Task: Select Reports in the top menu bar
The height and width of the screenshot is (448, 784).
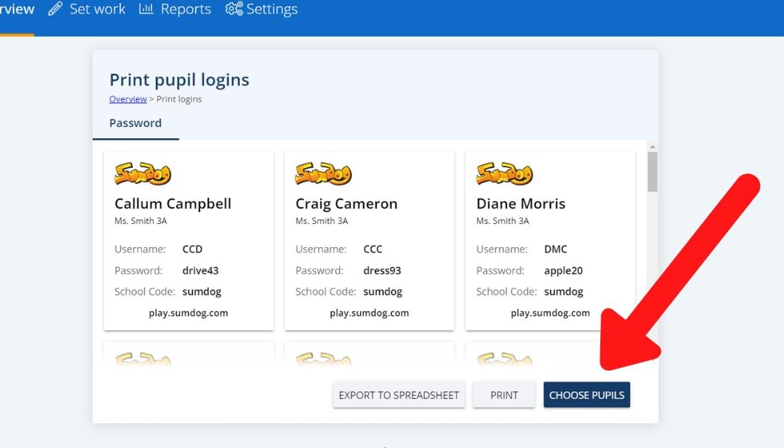Action: tap(184, 9)
